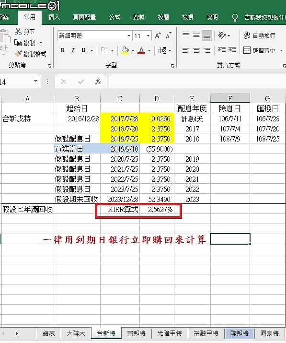Open underline style dropdown arrow
Image resolution: width=286 pixels, height=343 pixels.
point(92,50)
